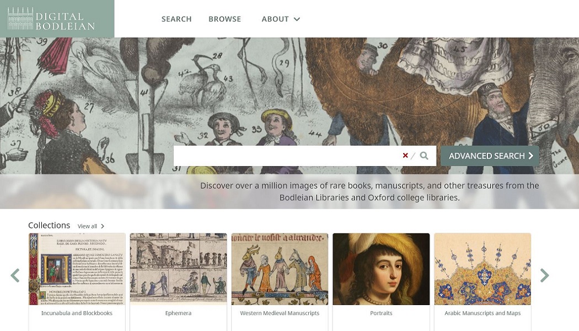
Task: Advance the Collections carousel with the right arrow
Action: click(545, 275)
